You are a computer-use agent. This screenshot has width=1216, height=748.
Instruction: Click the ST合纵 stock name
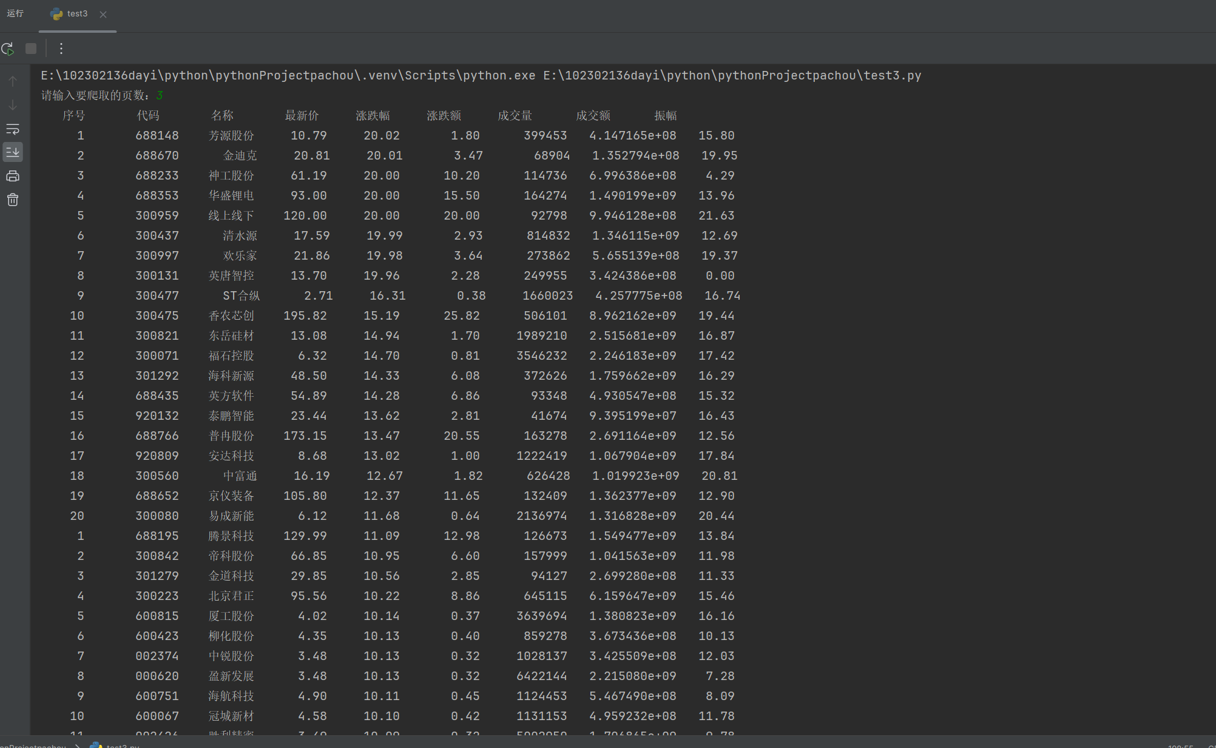[x=241, y=295]
